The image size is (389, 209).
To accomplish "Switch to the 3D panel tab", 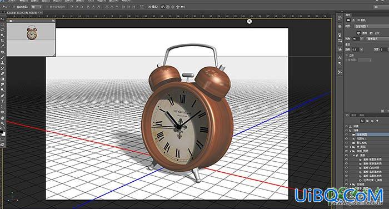I will (x=347, y=115).
